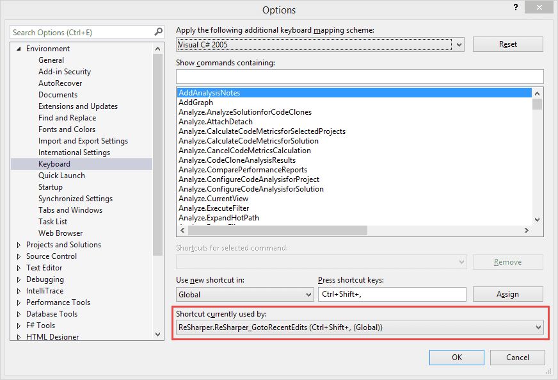Expand the Projects and Solutions node
The image size is (558, 380).
click(19, 245)
